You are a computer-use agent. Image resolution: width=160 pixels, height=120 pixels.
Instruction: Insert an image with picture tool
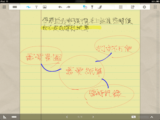point(44,7)
